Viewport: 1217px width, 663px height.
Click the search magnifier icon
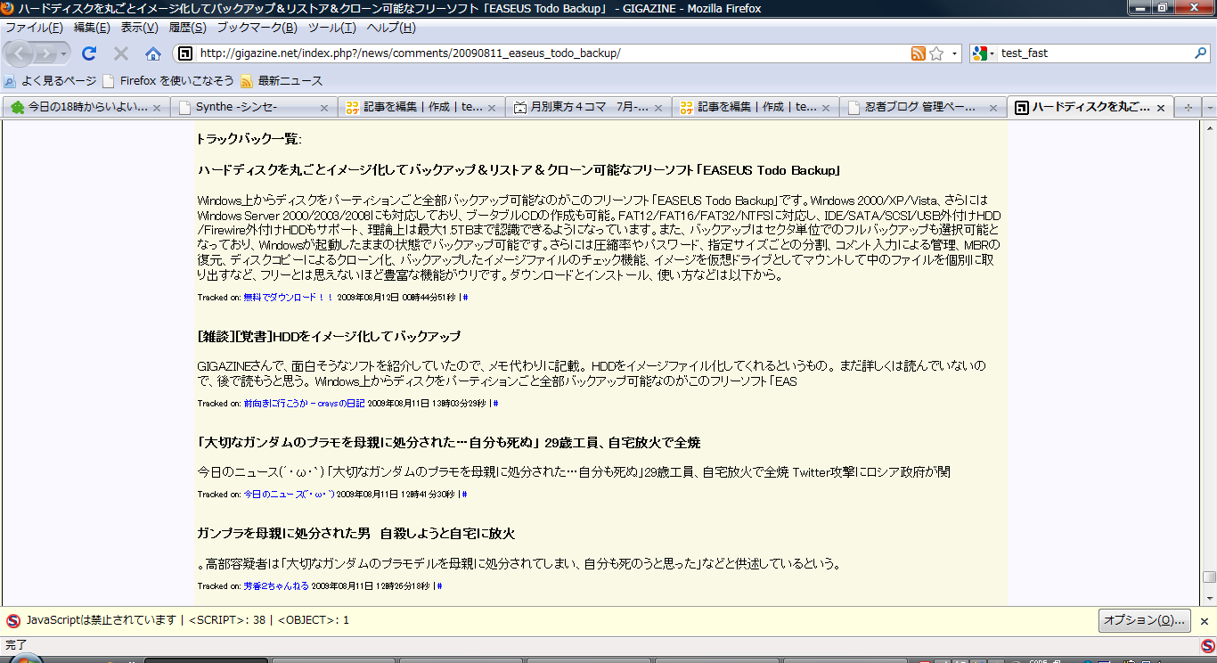click(x=1200, y=53)
